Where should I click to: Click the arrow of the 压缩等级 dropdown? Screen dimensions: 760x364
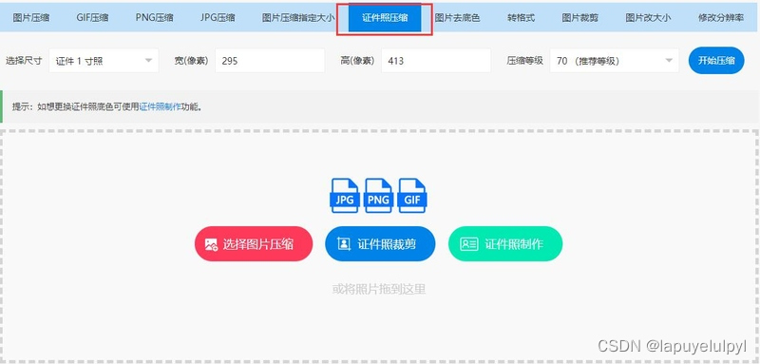pyautogui.click(x=669, y=61)
